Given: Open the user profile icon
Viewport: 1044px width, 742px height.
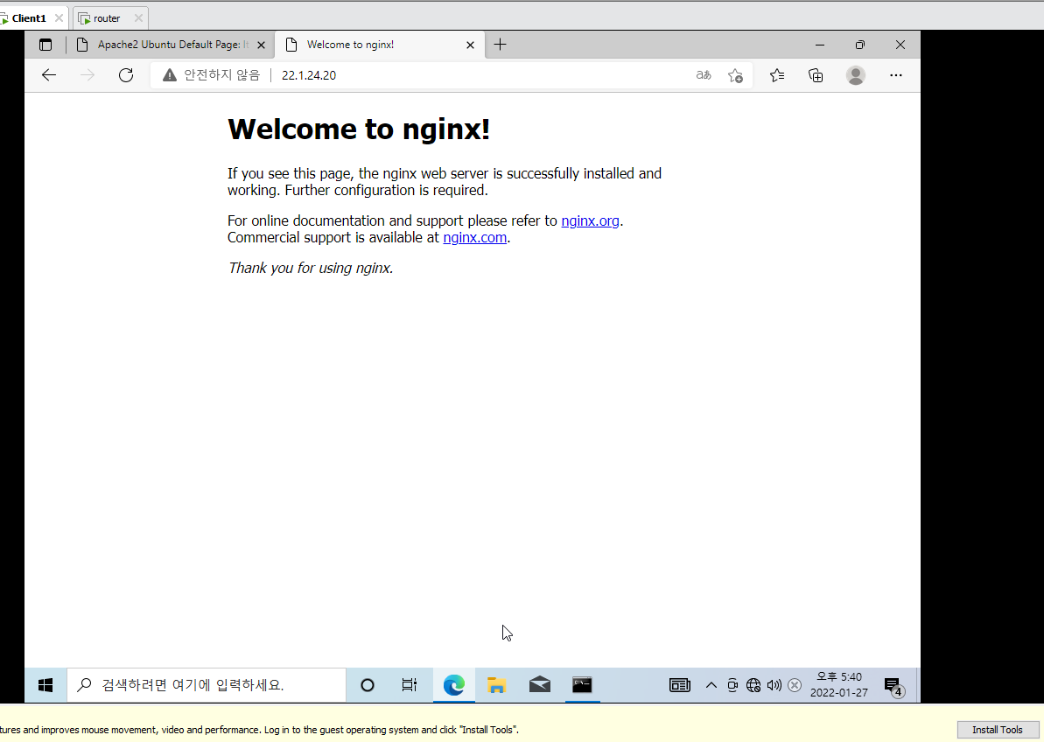Looking at the screenshot, I should [x=856, y=75].
